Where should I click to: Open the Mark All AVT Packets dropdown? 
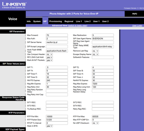coord(49,60)
